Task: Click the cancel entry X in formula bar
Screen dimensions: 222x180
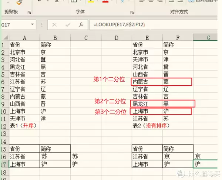Action: point(54,25)
